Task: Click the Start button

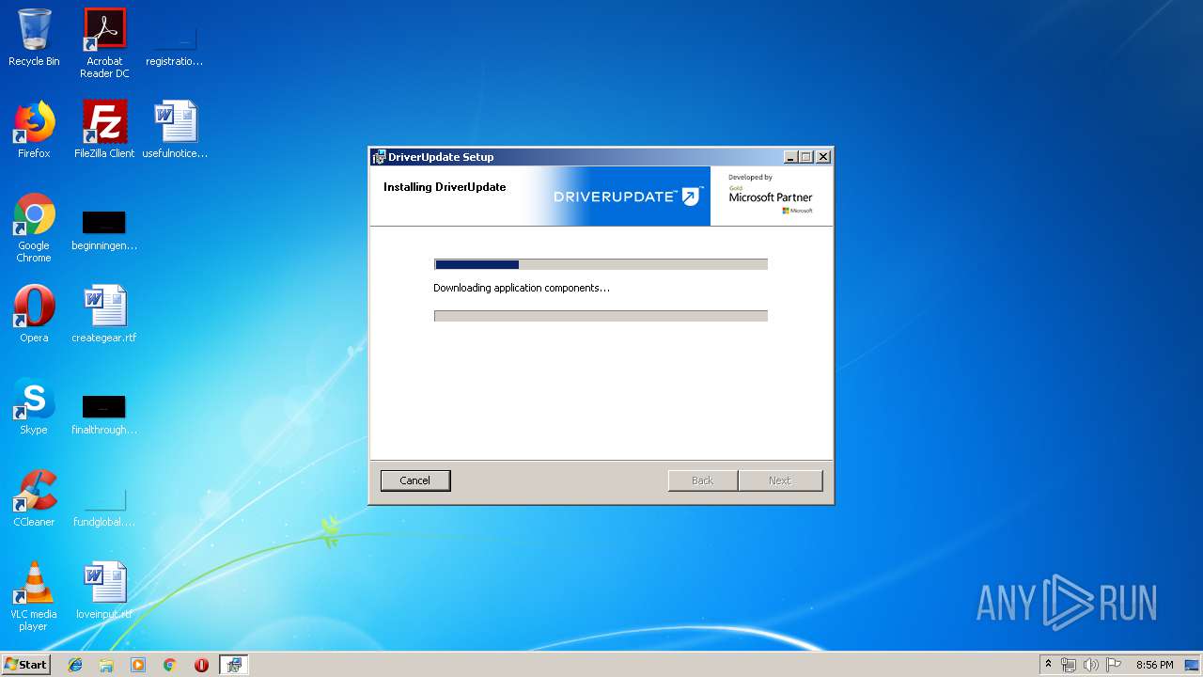Action: [x=25, y=665]
